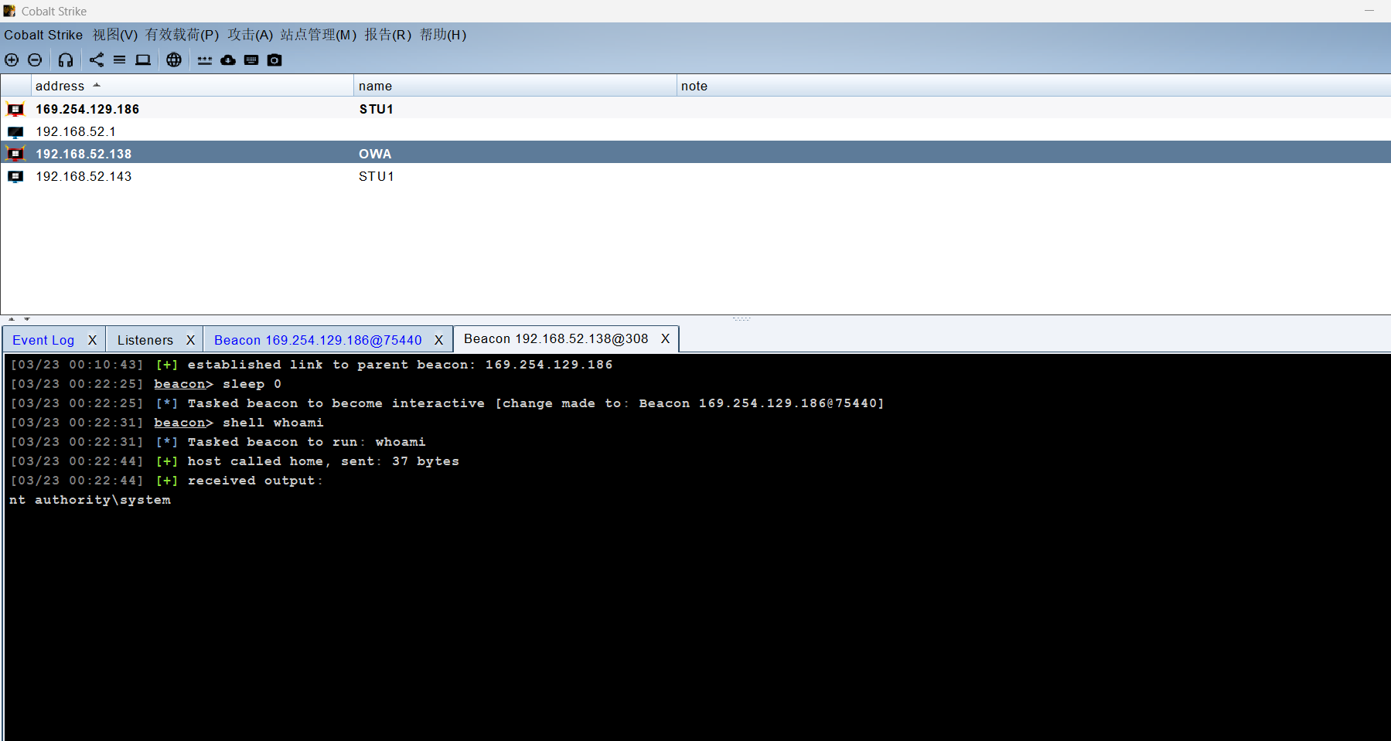Image resolution: width=1391 pixels, height=741 pixels.
Task: Select target address 169.254.129.186
Action: [87, 110]
